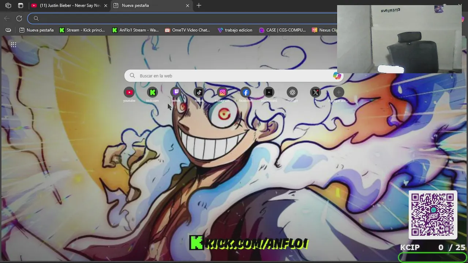Open Nueva pestaña bookmark
The image size is (468, 263).
coord(37,30)
